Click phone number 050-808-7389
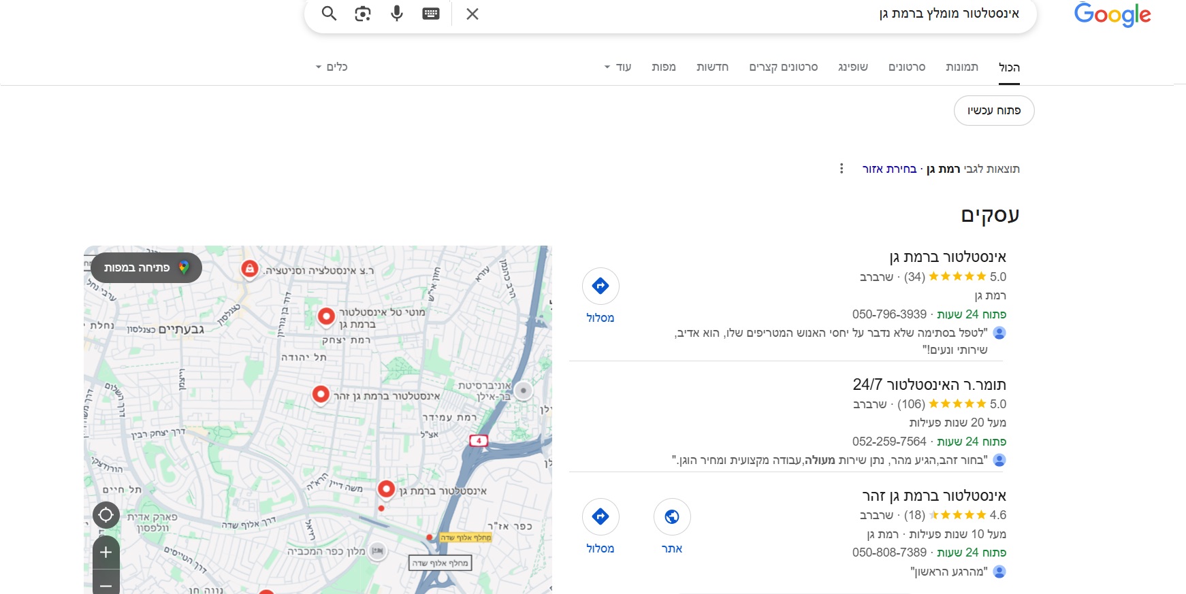 (x=889, y=552)
